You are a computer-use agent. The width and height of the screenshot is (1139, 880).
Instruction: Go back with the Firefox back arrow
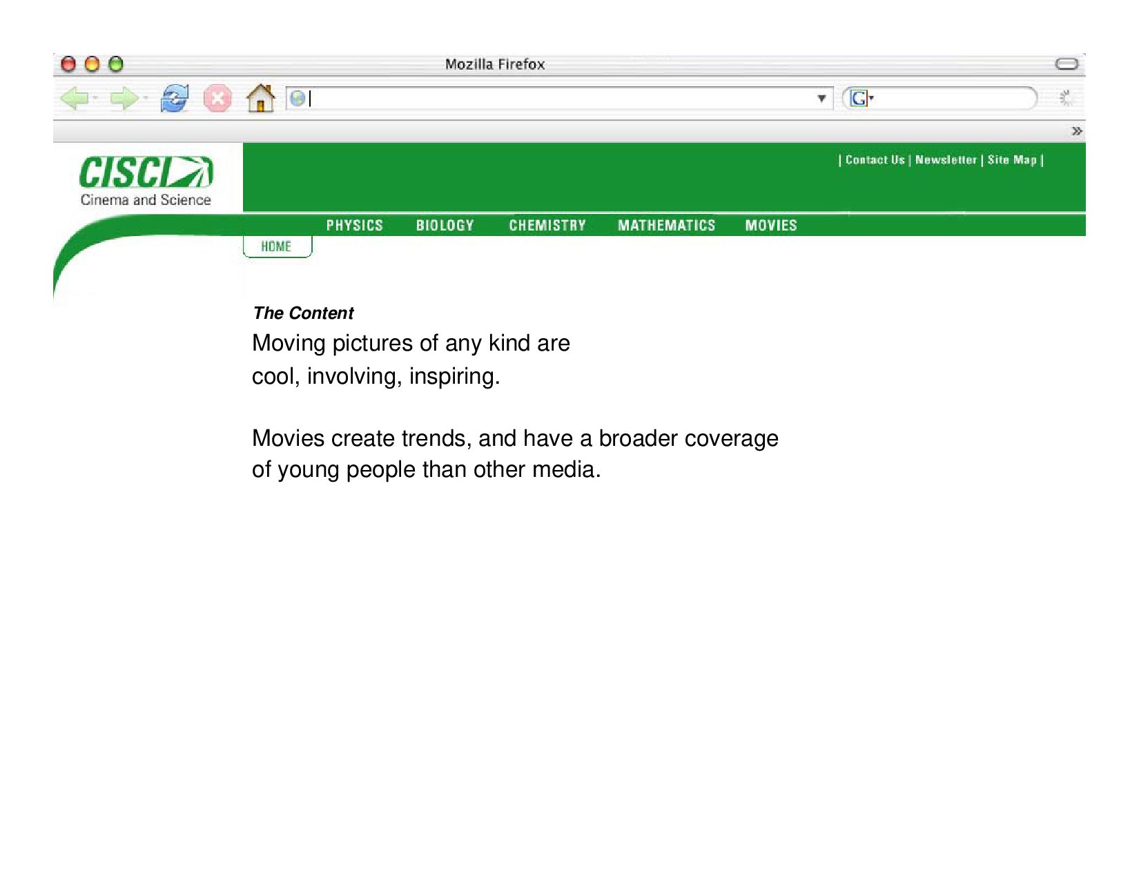75,99
